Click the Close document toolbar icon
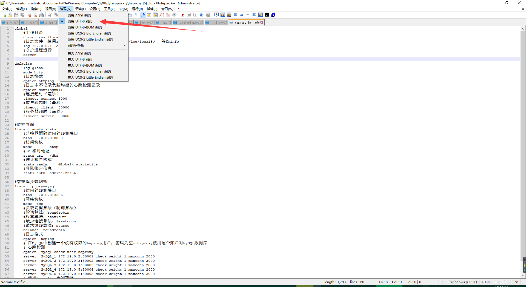 (x=29, y=15)
